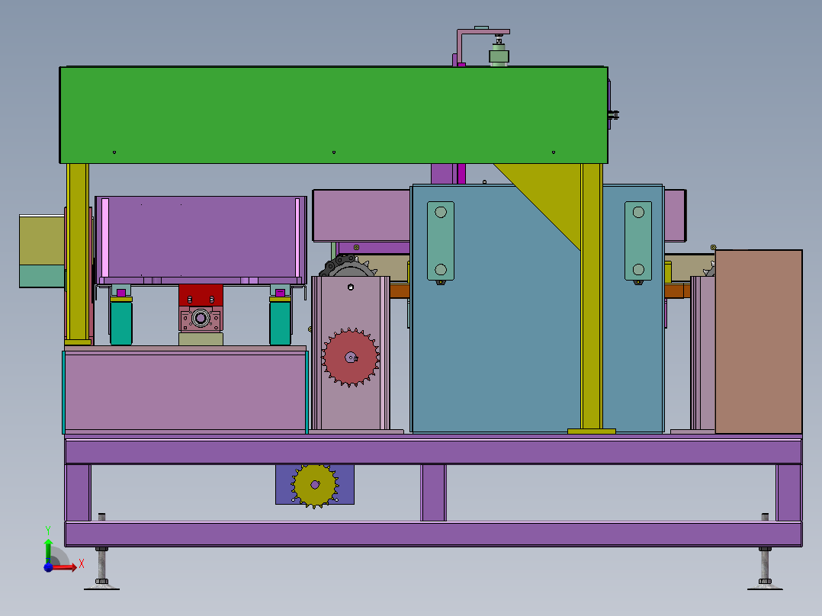Select the green sensor under top bracket

pos(499,56)
